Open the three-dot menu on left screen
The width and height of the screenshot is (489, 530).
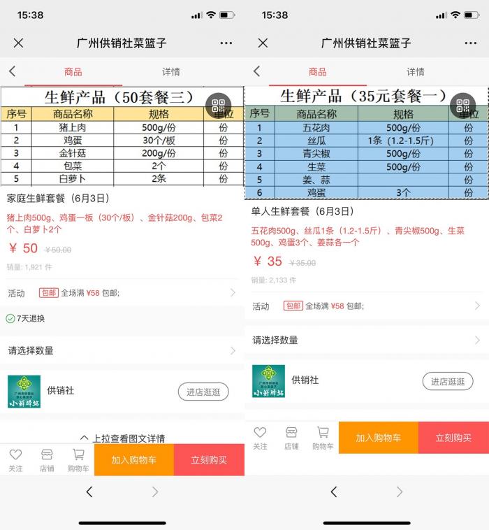(x=226, y=43)
